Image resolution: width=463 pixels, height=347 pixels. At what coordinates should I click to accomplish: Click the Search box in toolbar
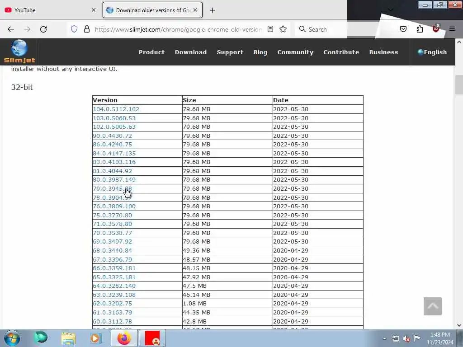pyautogui.click(x=321, y=29)
